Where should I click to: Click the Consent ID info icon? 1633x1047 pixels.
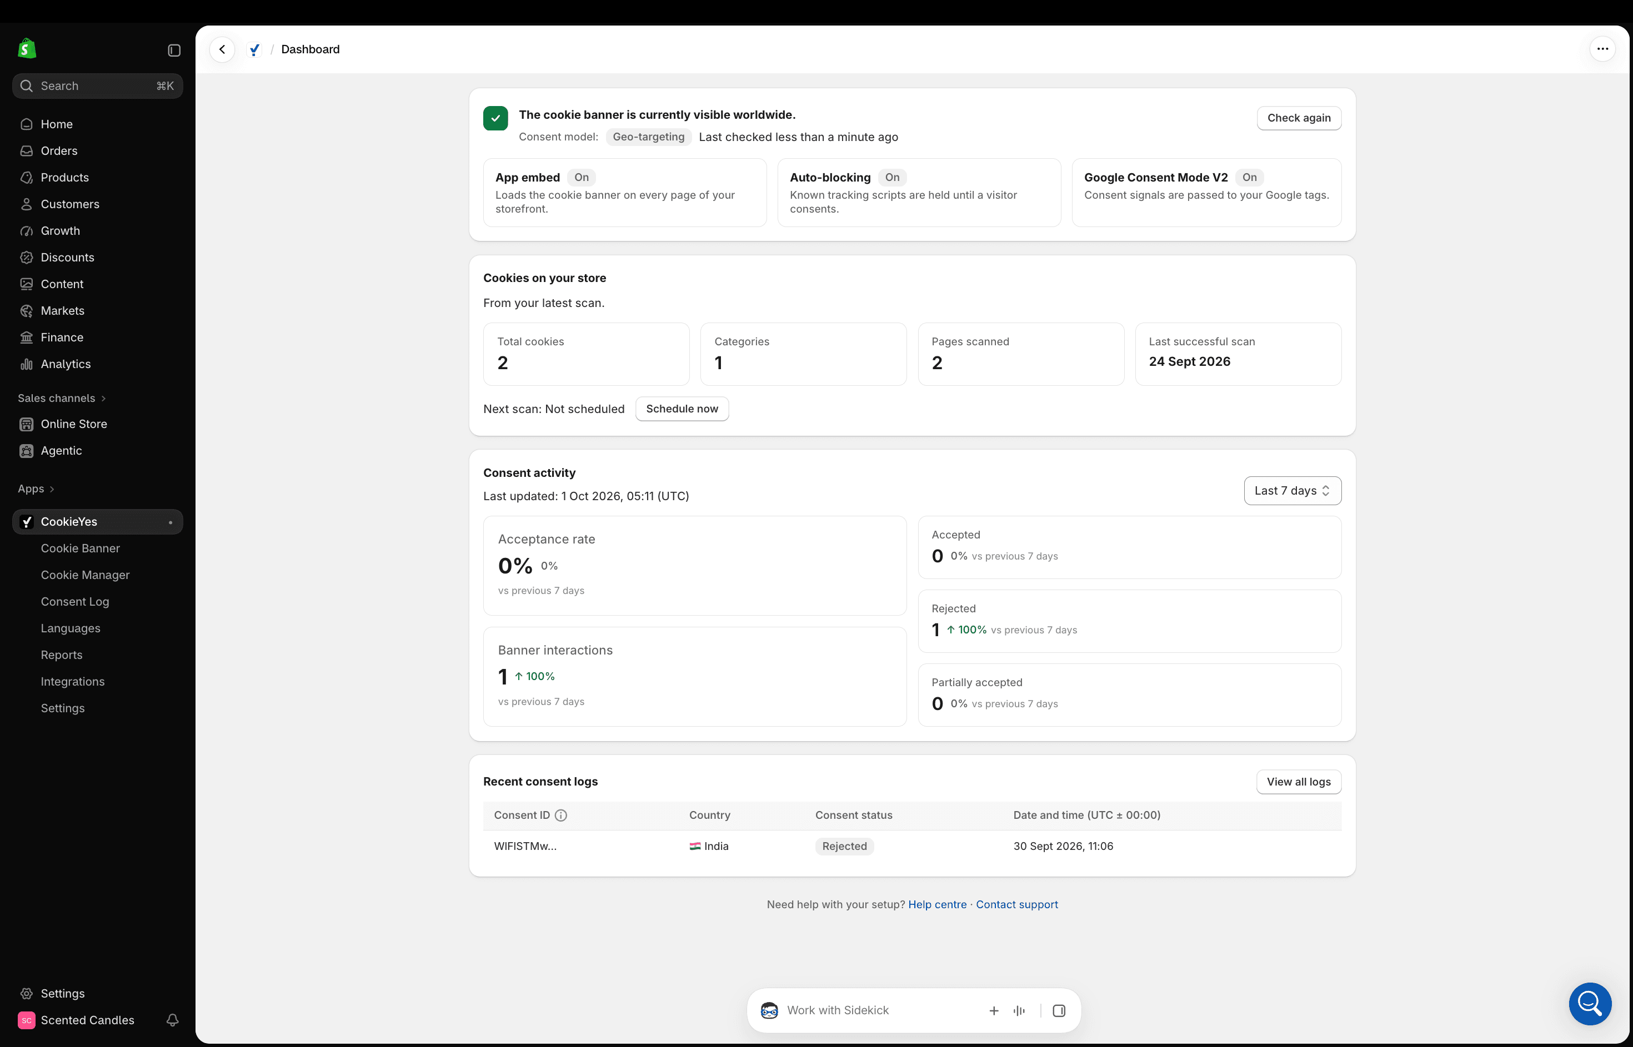561,815
